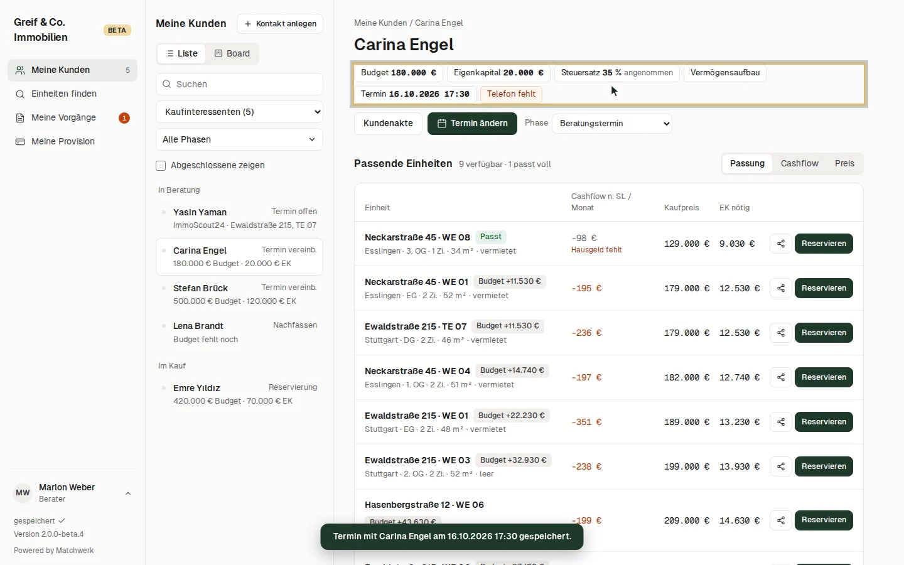Select the Cashflow tab
This screenshot has width=904, height=565.
(x=799, y=164)
